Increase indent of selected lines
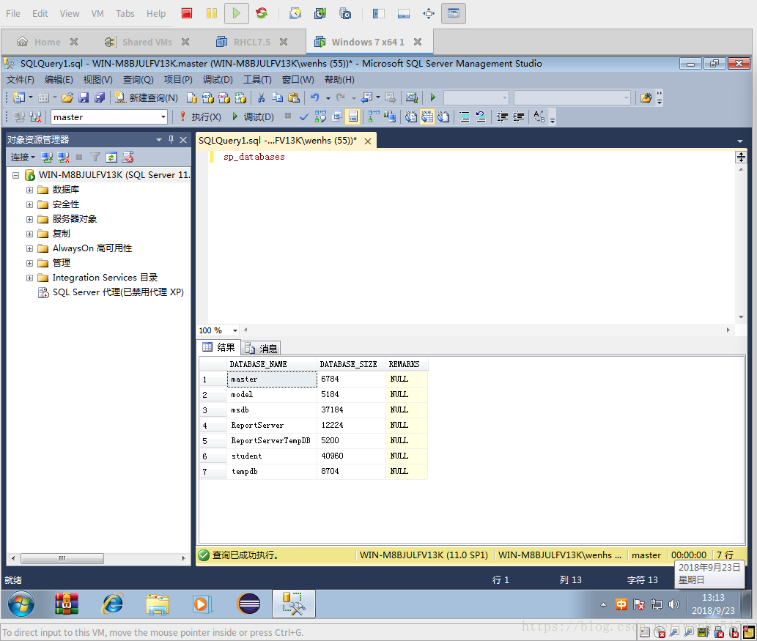Screen dimensions: 757x641 tap(519, 116)
